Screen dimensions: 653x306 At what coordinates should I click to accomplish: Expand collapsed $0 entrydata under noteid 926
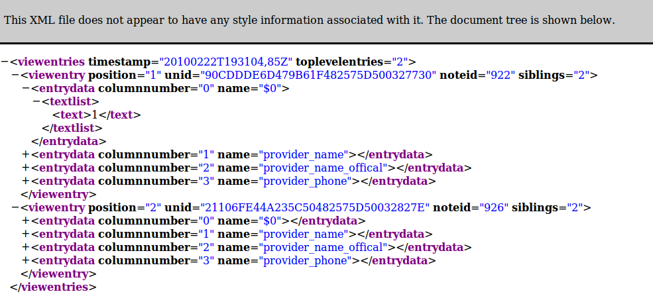[x=26, y=221]
